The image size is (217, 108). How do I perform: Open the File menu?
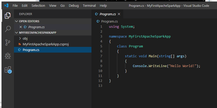[15, 5]
